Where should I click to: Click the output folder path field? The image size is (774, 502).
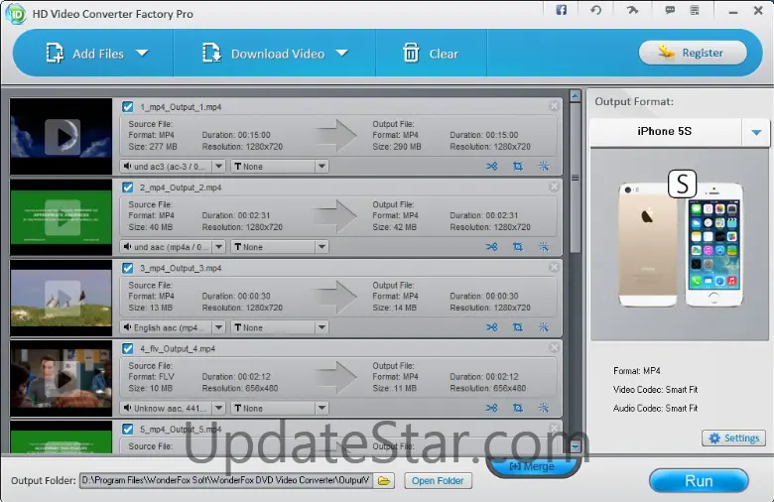coord(225,480)
